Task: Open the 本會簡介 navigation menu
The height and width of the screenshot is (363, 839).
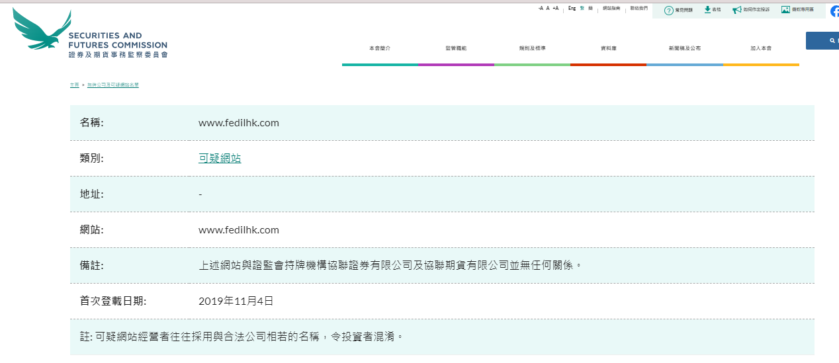Action: [380, 49]
